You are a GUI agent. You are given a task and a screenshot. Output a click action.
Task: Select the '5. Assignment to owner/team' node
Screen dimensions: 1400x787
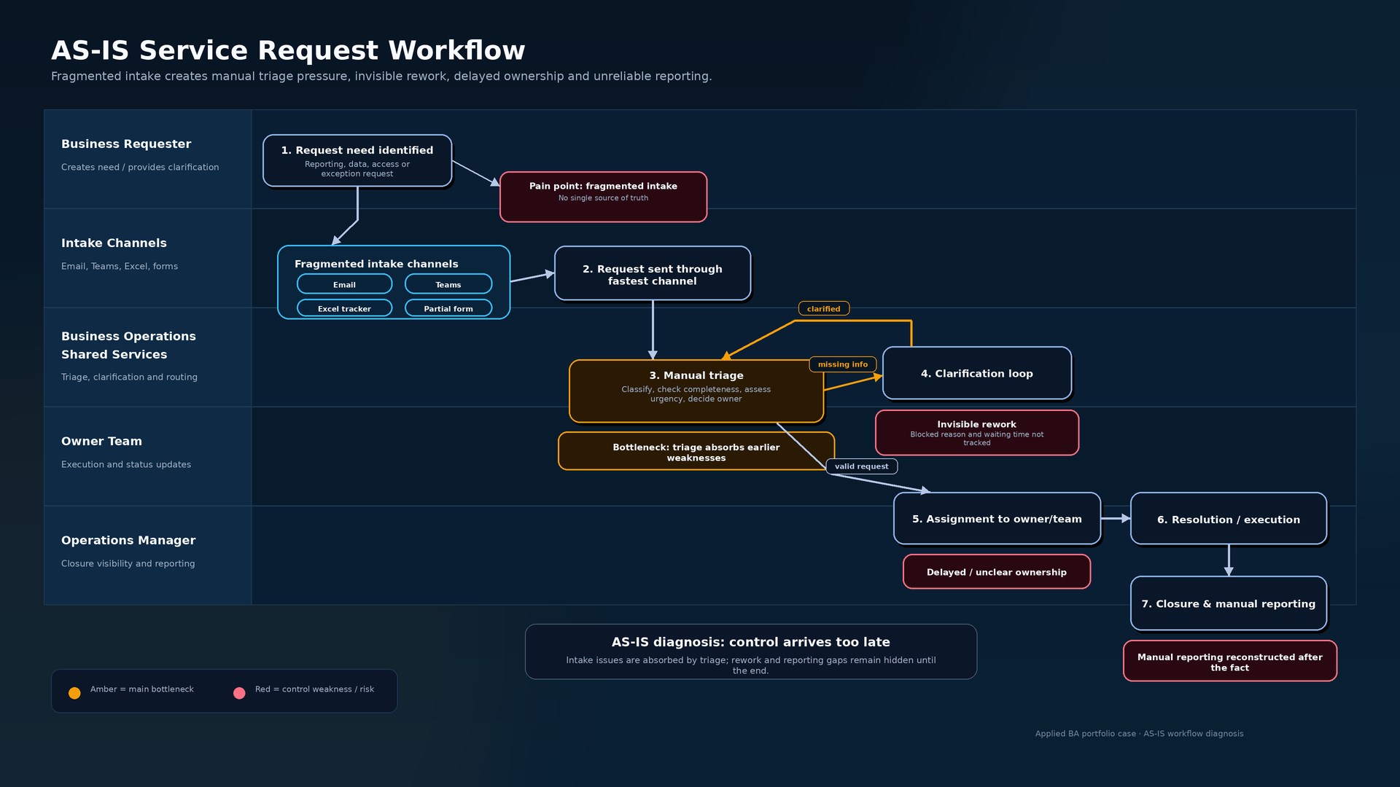997,519
